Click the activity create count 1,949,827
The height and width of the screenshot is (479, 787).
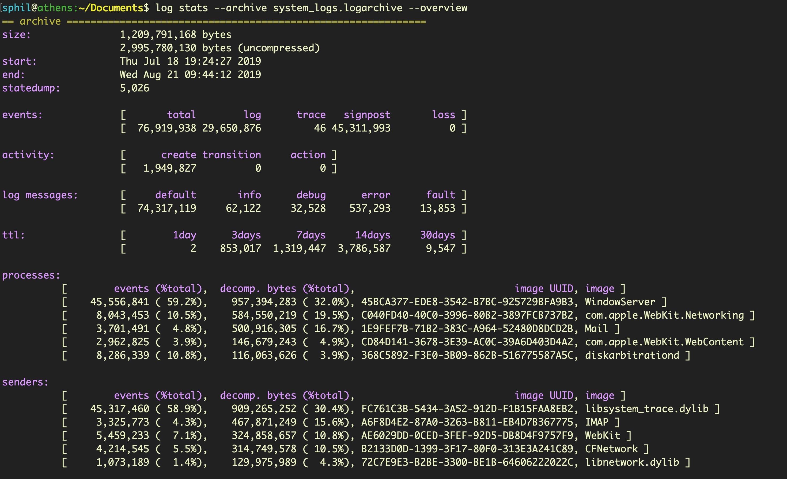(170, 168)
